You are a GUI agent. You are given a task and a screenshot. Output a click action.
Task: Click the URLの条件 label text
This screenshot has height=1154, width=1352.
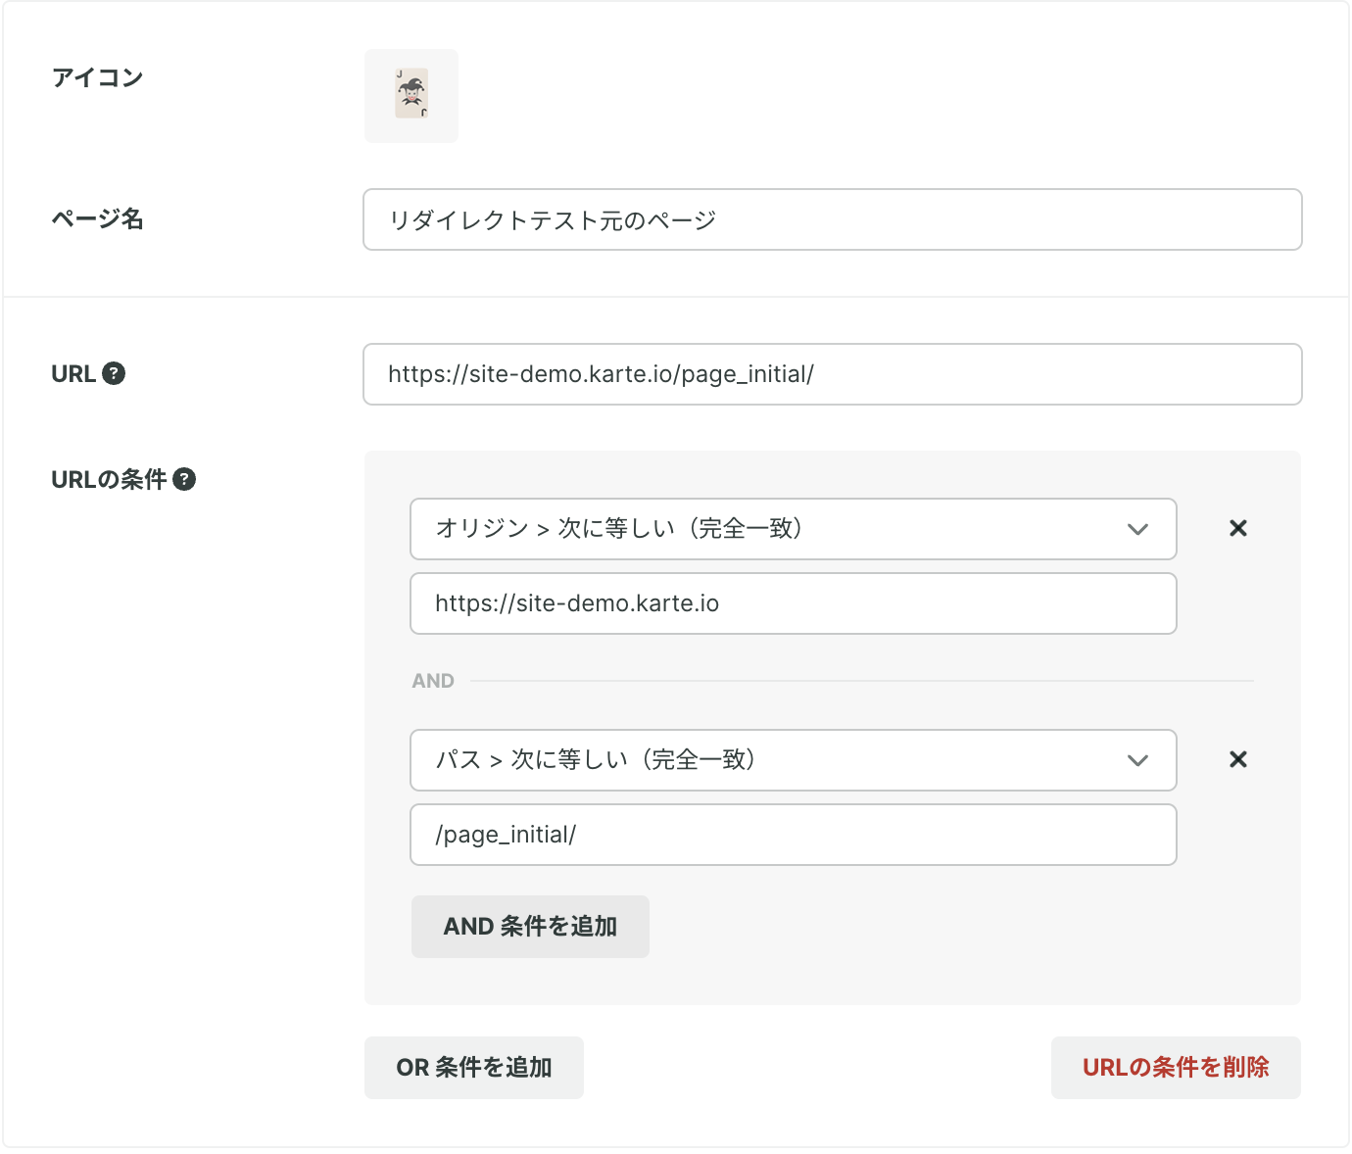(x=109, y=479)
